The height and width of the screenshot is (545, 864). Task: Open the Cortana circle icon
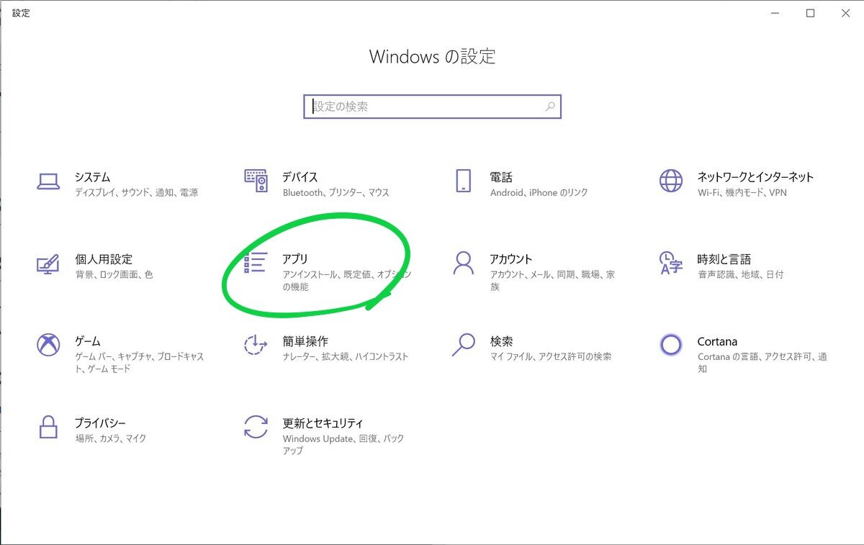(670, 346)
